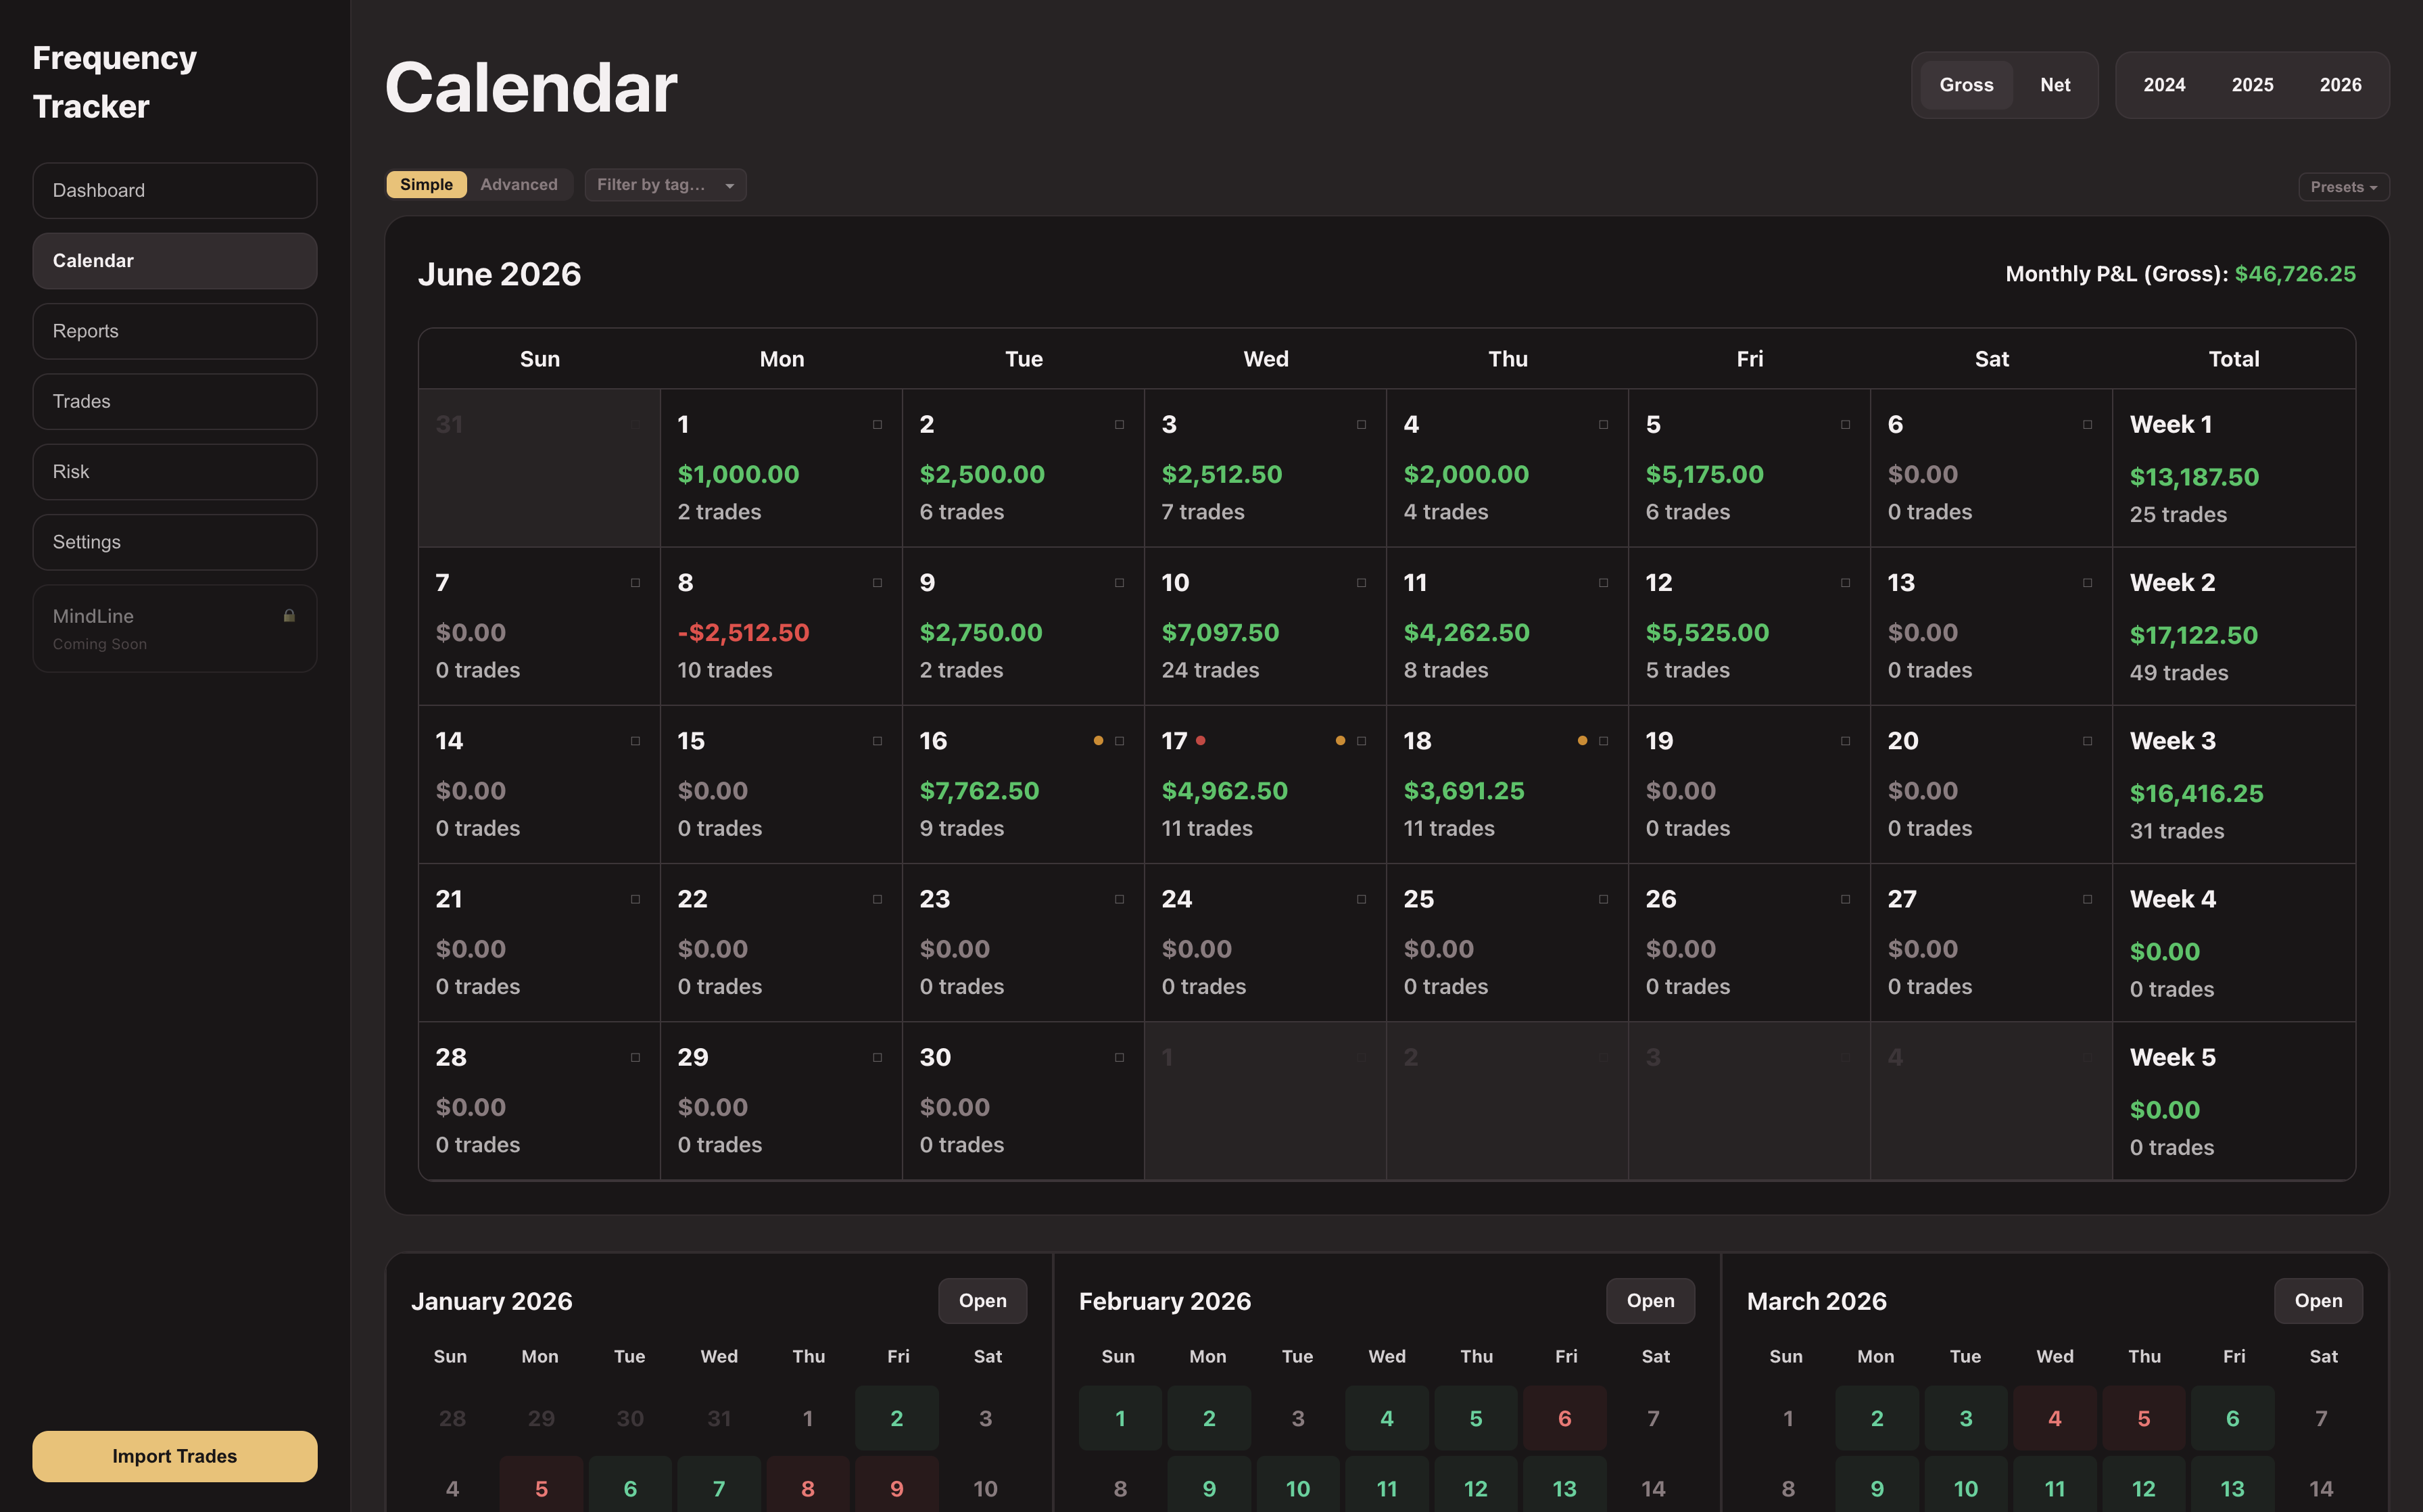Viewport: 2423px width, 1512px height.
Task: Click the small square icon on June 16
Action: pos(1120,741)
